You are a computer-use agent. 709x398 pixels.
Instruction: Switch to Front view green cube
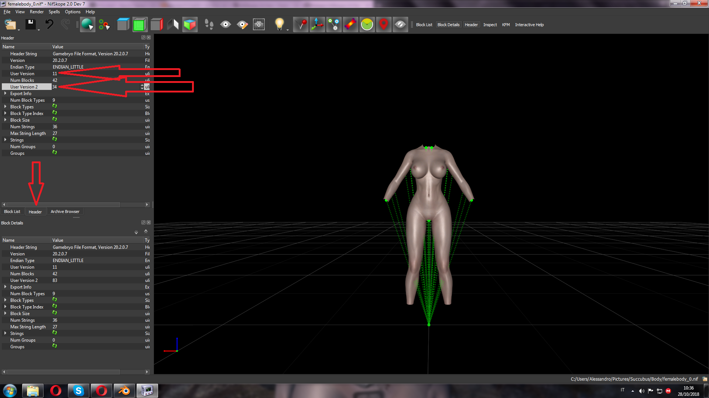click(x=140, y=25)
